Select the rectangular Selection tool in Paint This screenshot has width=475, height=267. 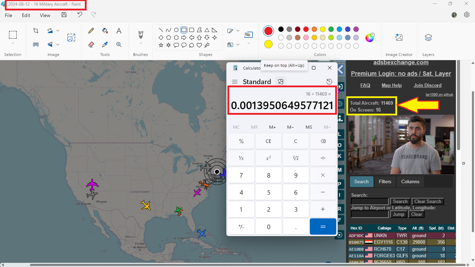[x=13, y=35]
